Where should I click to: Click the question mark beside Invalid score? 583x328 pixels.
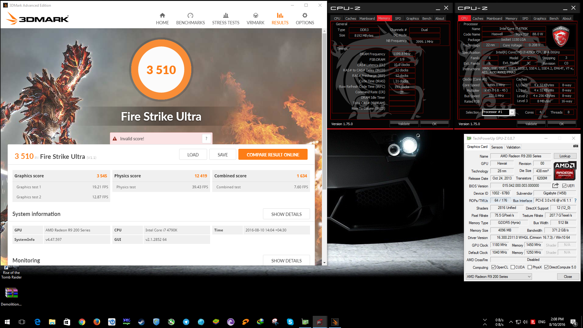click(x=206, y=139)
